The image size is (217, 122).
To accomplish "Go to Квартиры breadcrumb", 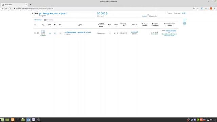I will [177, 13].
